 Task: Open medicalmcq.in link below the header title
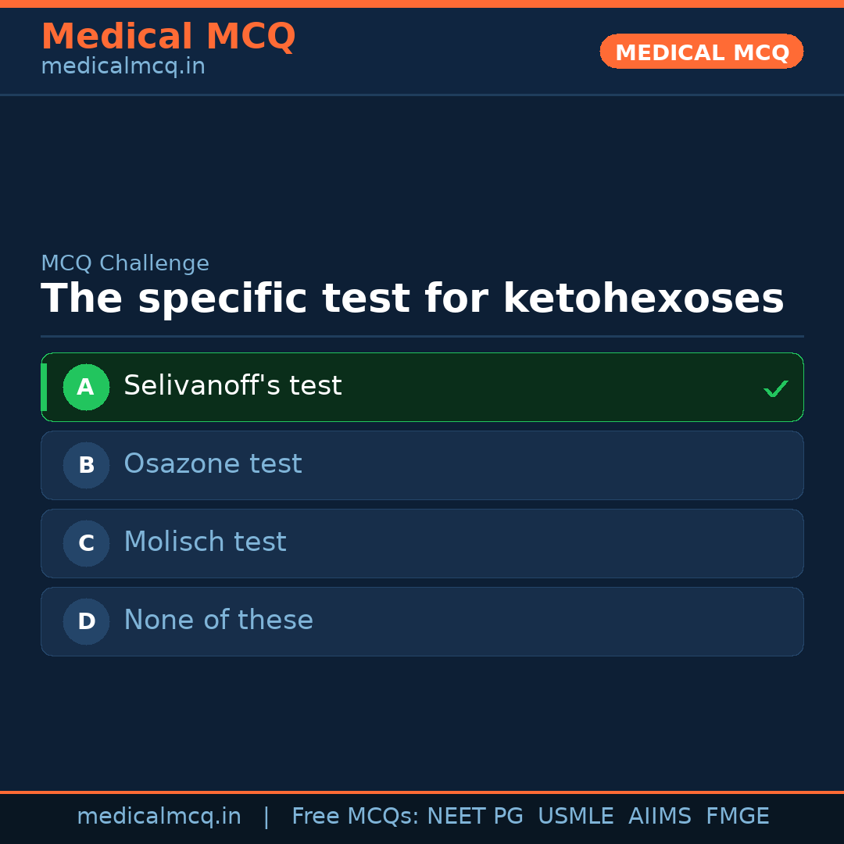pos(123,66)
